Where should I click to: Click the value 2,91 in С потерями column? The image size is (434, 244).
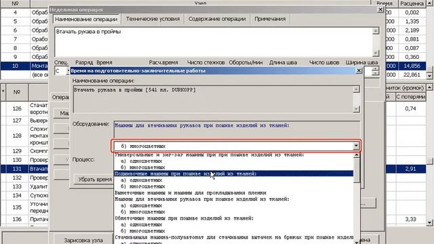410,169
